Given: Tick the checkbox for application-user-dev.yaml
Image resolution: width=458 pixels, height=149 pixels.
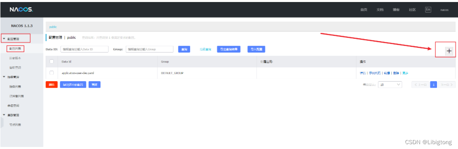Looking at the screenshot, I should pyautogui.click(x=52, y=73).
